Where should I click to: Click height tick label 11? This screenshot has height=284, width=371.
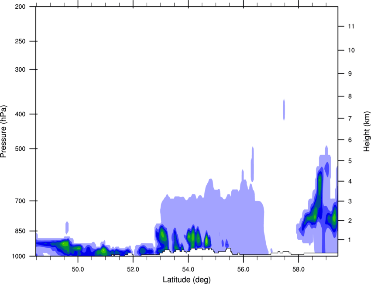click(351, 26)
